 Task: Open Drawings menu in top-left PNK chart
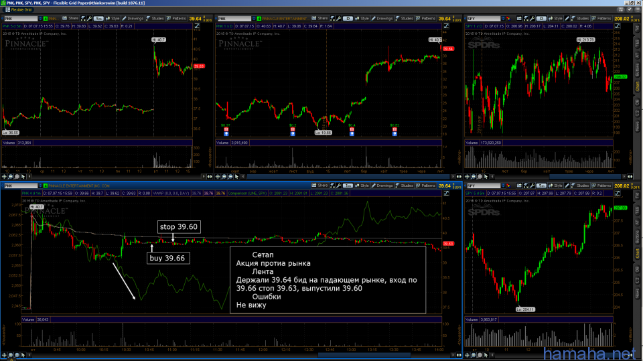(x=133, y=19)
